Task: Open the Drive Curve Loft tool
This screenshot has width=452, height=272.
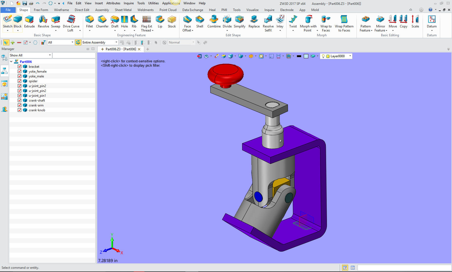Action: point(71,23)
